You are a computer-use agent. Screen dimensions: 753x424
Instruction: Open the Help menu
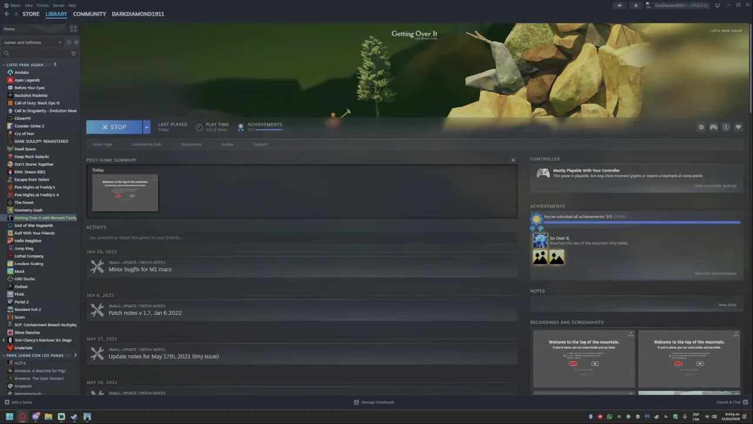tap(72, 5)
